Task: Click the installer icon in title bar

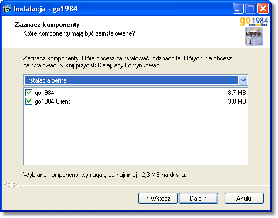Action: pyautogui.click(x=7, y=9)
